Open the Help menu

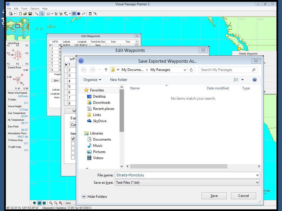pos(45,8)
